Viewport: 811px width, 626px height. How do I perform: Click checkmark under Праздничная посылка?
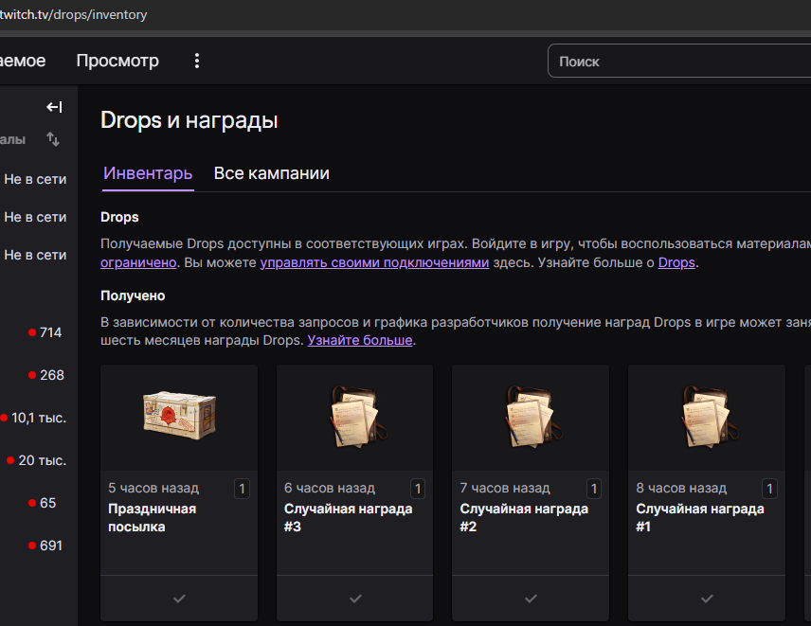coord(179,599)
